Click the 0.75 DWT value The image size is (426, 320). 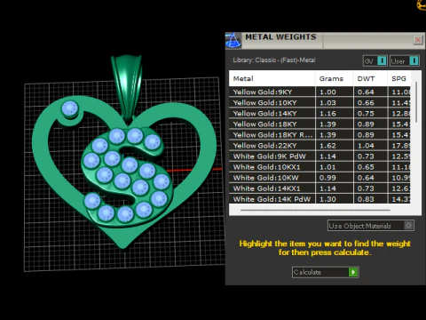pyautogui.click(x=366, y=113)
